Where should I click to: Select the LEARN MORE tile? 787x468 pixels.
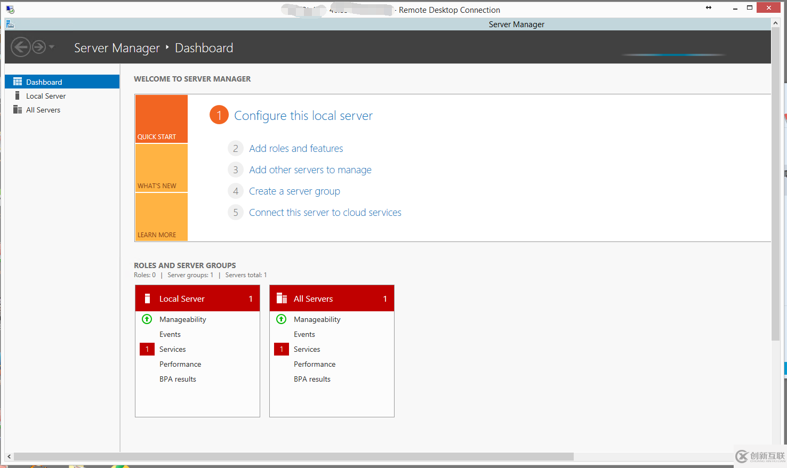pyautogui.click(x=162, y=217)
